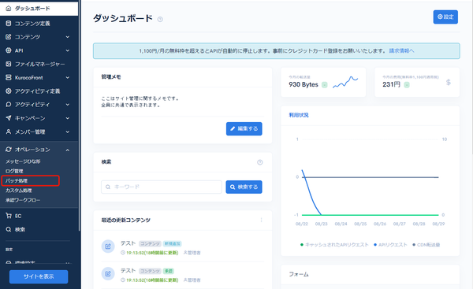Click the キャンペーン paper plane icon
The image size is (473, 289).
coord(9,118)
